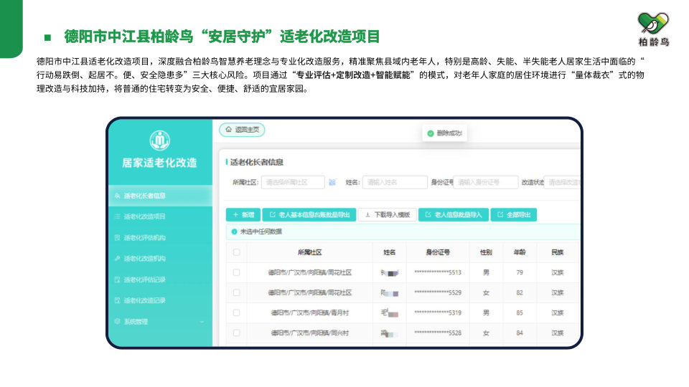Image resolution: width=689 pixels, height=387 pixels.
Task: Open the 改造状态 dropdown
Action: coord(564,182)
